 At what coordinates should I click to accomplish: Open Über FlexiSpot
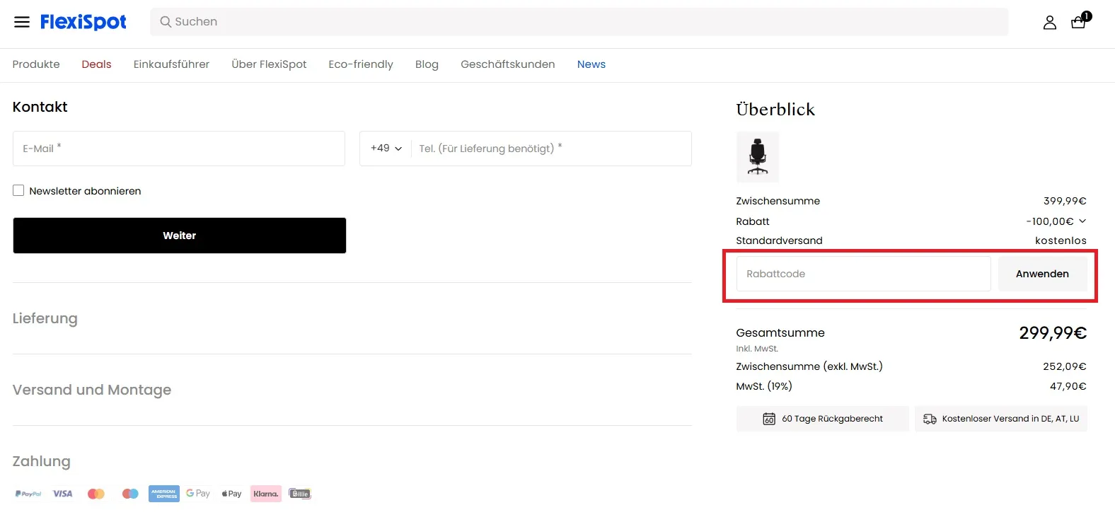[269, 64]
